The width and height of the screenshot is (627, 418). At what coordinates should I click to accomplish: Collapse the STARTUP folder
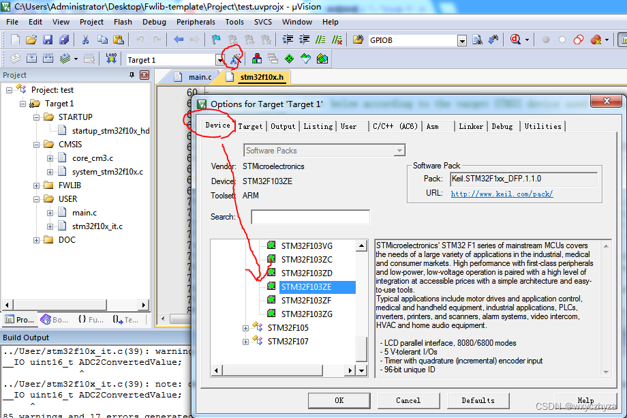click(36, 117)
